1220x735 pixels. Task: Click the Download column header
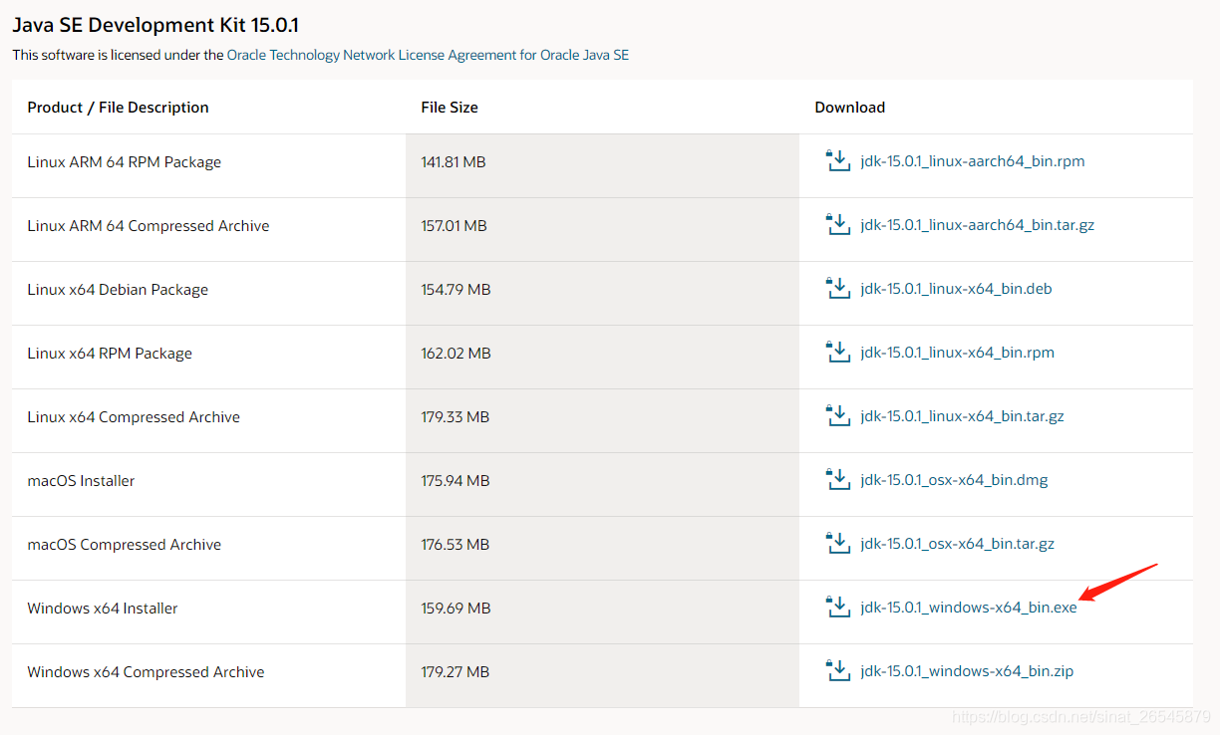click(x=850, y=108)
